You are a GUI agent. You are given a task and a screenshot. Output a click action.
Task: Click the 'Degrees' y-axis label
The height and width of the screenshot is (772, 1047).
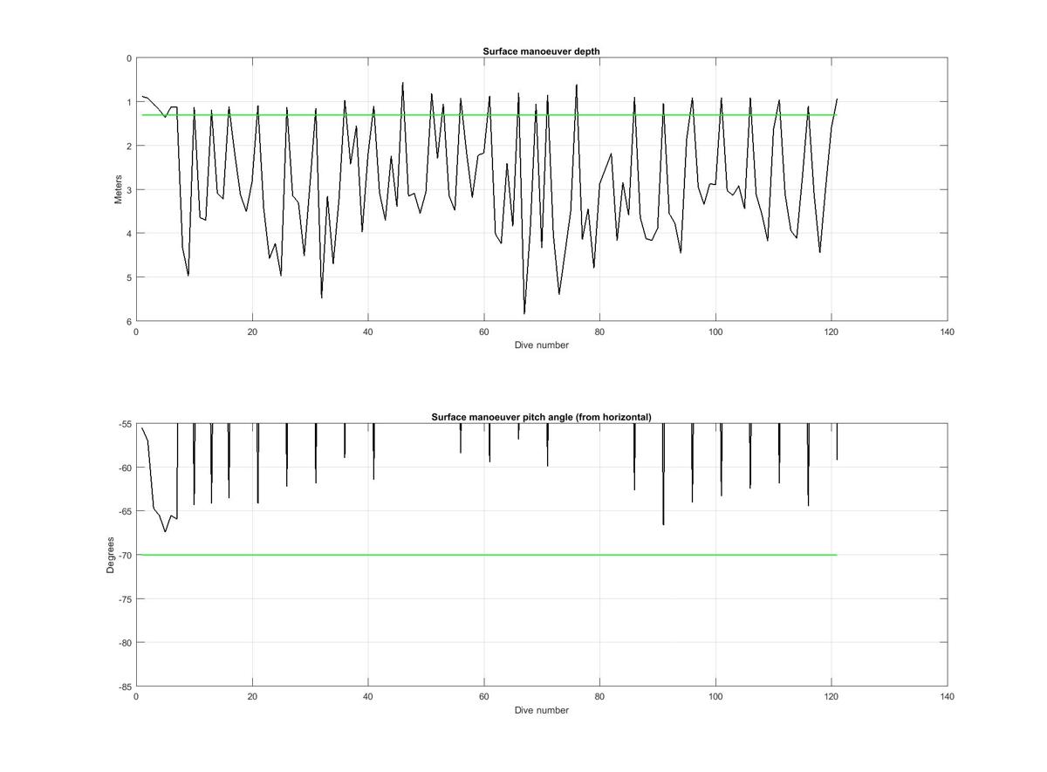pyautogui.click(x=110, y=555)
